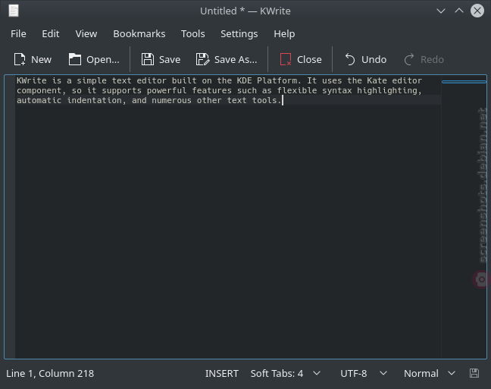Open the Settings menu
Viewport: 491px width, 389px height.
[x=239, y=33]
